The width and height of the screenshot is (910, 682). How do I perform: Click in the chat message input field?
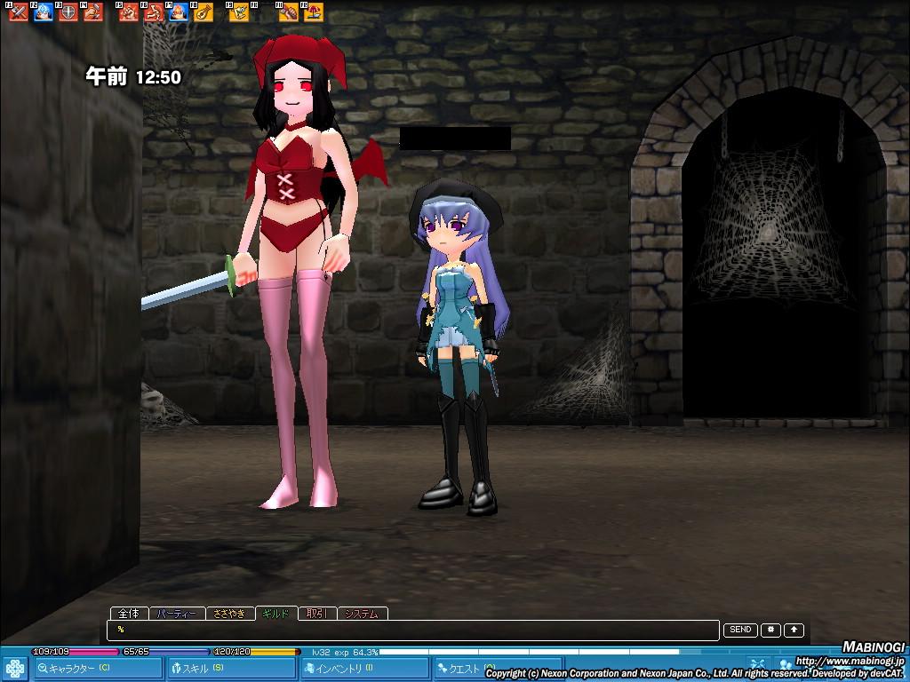(x=413, y=630)
